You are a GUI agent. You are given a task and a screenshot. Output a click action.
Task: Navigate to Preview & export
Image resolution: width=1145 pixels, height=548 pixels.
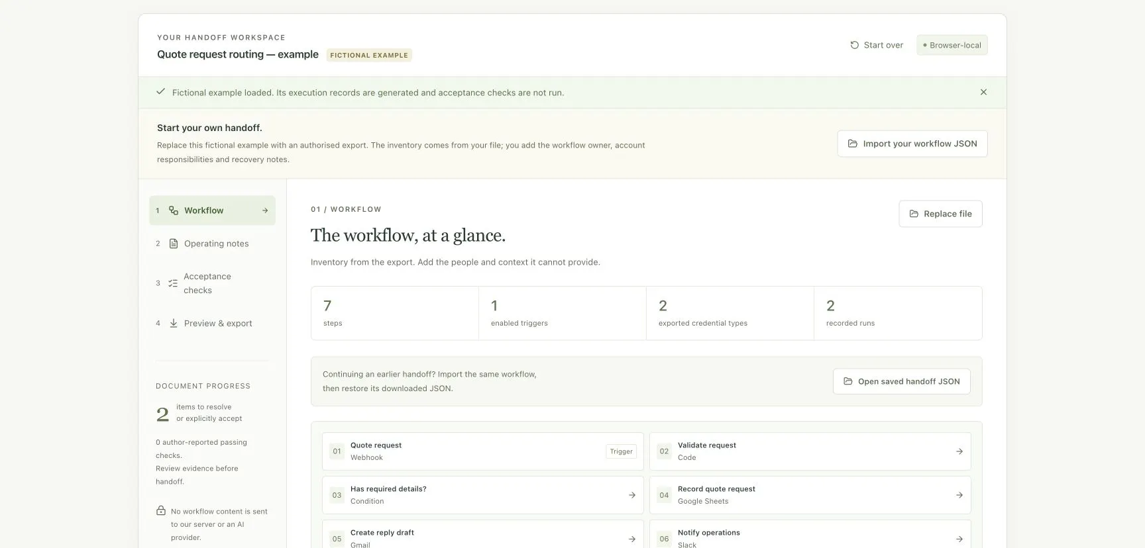(212, 323)
